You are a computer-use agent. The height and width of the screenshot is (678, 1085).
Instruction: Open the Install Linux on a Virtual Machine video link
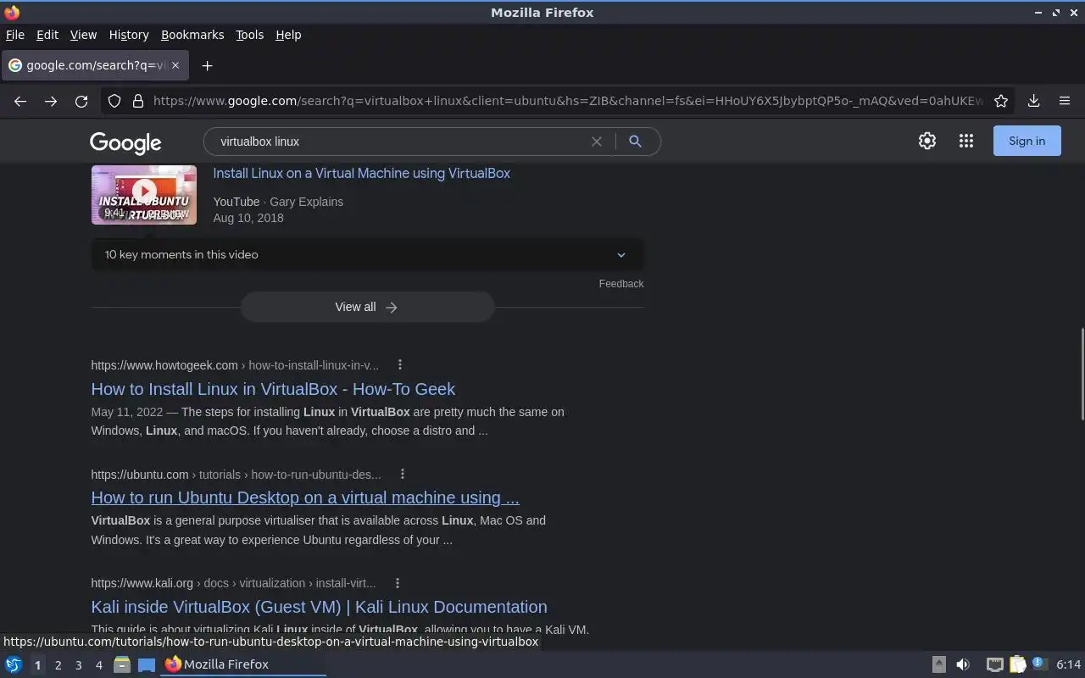click(x=361, y=173)
